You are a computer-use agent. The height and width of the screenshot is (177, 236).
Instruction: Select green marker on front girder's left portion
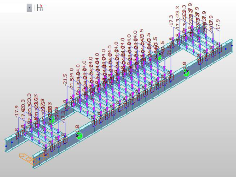pyautogui.click(x=79, y=135)
